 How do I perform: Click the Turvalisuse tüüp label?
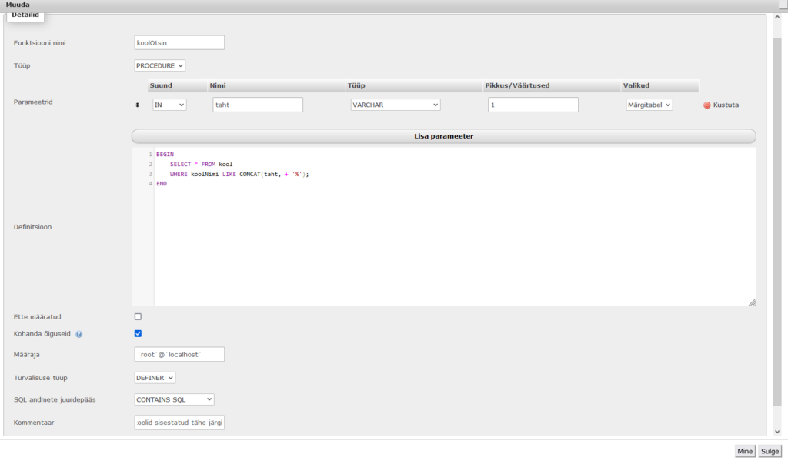40,378
